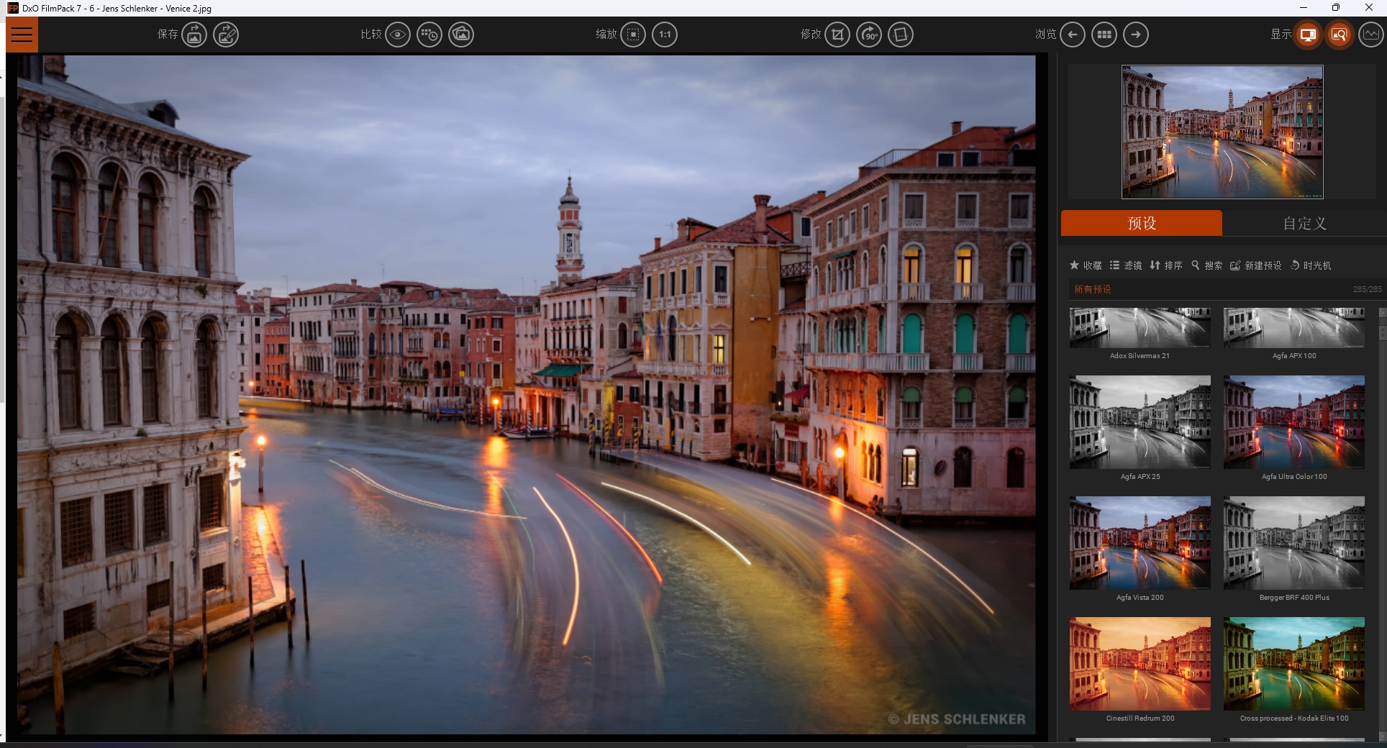Click the 所有预设 heading
Viewport: 1387px width, 748px height.
point(1093,289)
